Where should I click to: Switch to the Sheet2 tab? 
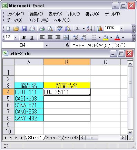coord(53,138)
